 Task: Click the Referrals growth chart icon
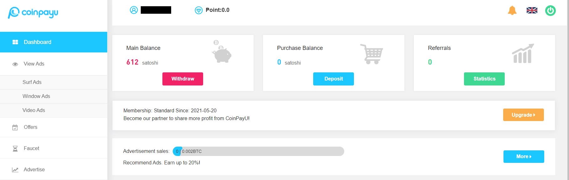tap(523, 53)
